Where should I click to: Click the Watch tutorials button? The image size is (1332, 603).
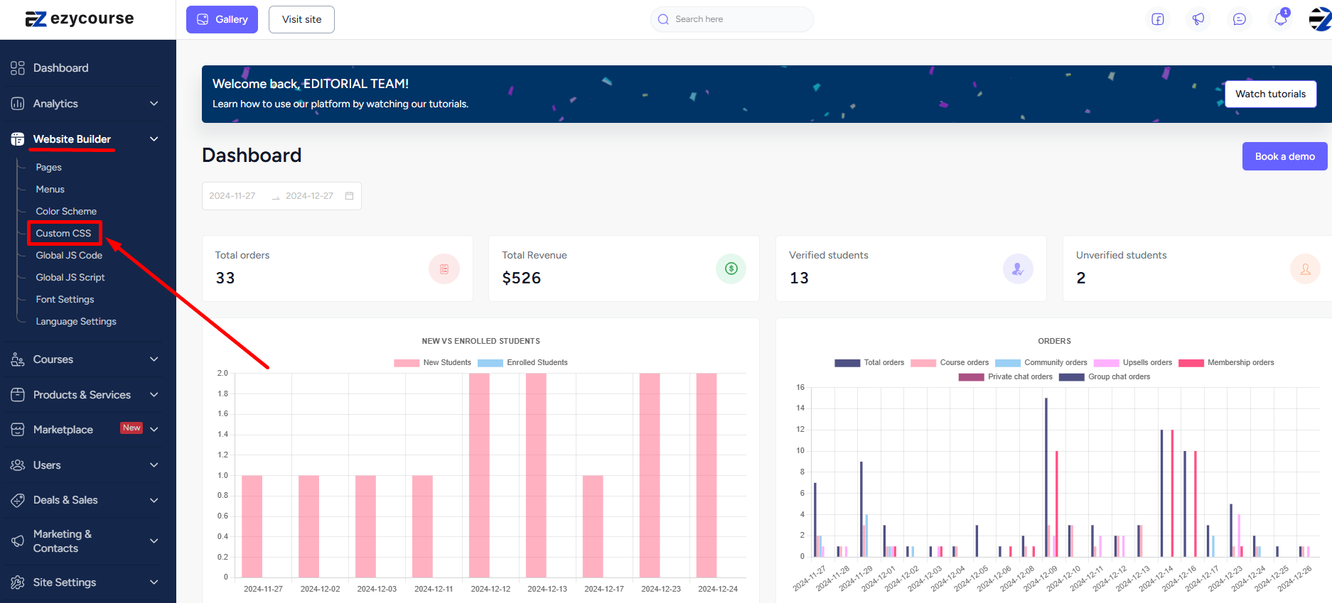point(1271,94)
